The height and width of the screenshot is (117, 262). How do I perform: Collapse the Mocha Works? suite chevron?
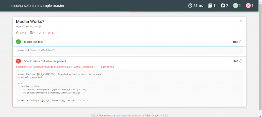(x=241, y=21)
